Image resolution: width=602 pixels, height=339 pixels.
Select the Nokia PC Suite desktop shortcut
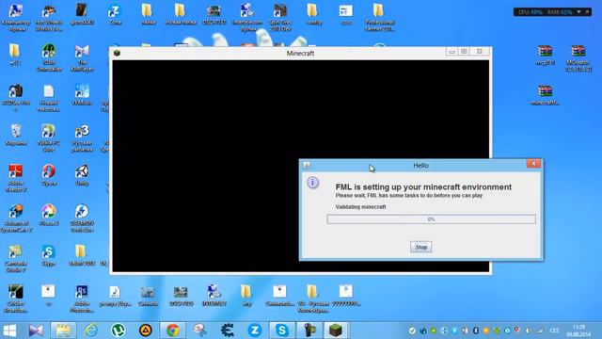click(49, 138)
